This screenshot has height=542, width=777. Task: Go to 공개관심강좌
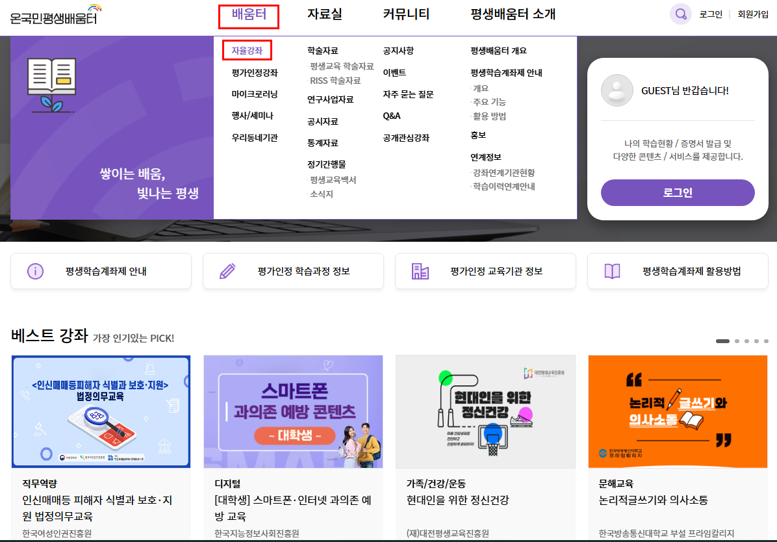pos(406,137)
